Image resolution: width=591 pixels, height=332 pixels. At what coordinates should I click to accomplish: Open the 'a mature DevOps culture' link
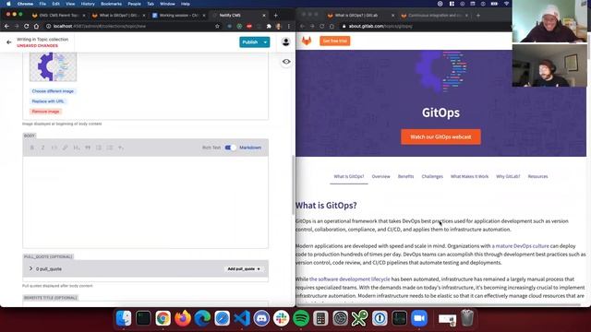pos(520,246)
